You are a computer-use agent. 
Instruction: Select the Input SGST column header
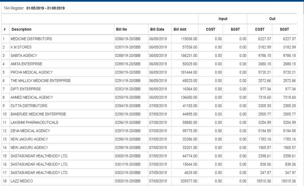pyautogui.click(x=235, y=29)
